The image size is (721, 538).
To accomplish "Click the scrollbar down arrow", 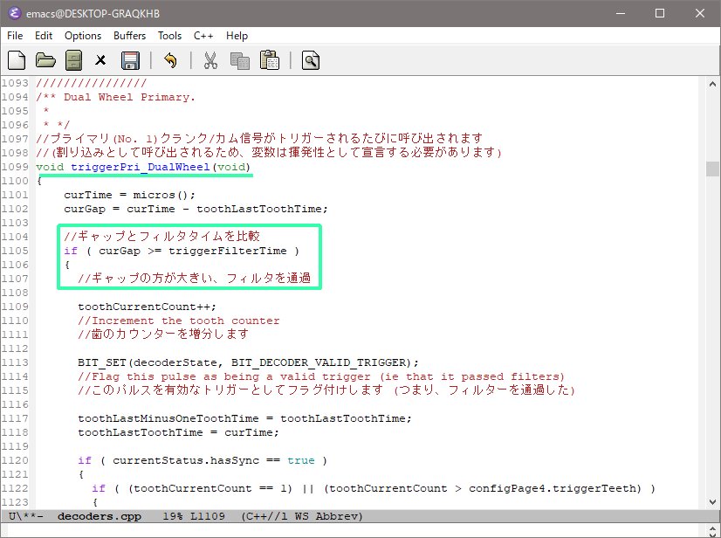I will (x=712, y=501).
